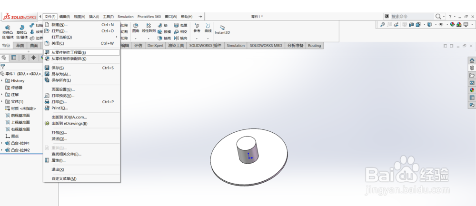Open the 工具(T) menu
This screenshot has height=206, width=476.
tap(108, 17)
